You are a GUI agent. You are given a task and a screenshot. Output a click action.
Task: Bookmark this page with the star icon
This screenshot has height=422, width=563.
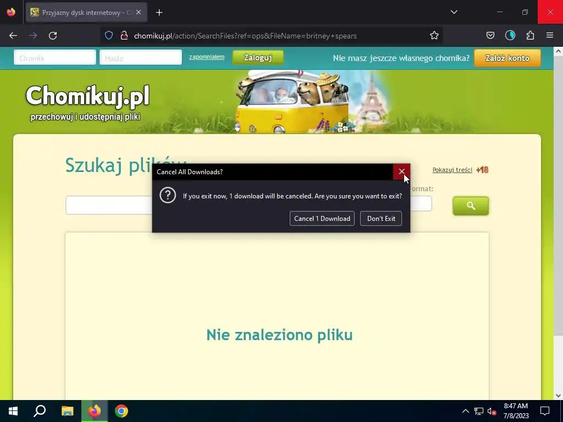[434, 36]
